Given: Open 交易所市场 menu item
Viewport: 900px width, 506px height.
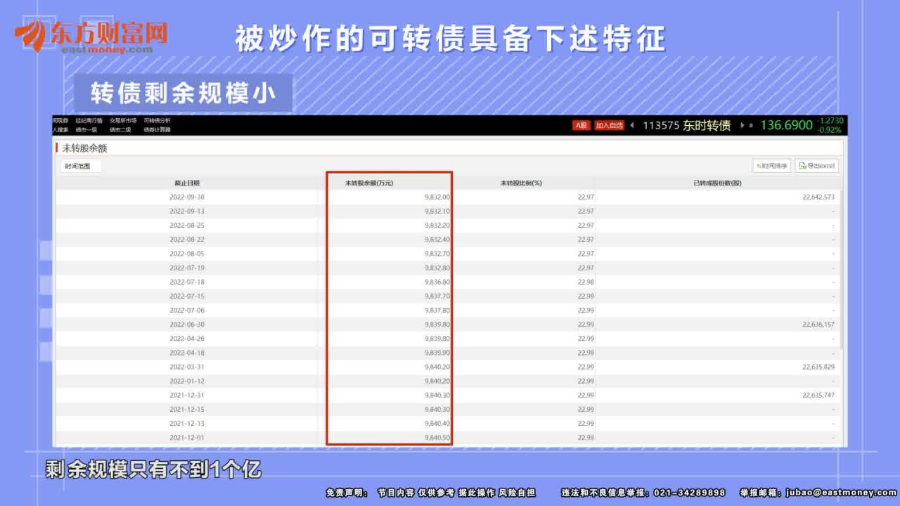Looking at the screenshot, I should pos(123,120).
